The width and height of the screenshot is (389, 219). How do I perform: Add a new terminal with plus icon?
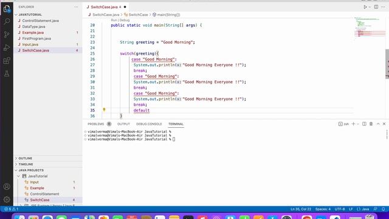coord(353,124)
